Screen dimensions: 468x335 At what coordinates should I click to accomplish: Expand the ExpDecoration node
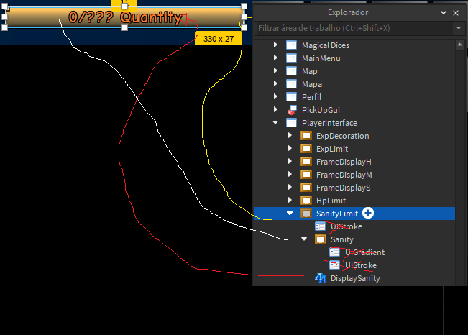pyautogui.click(x=290, y=136)
